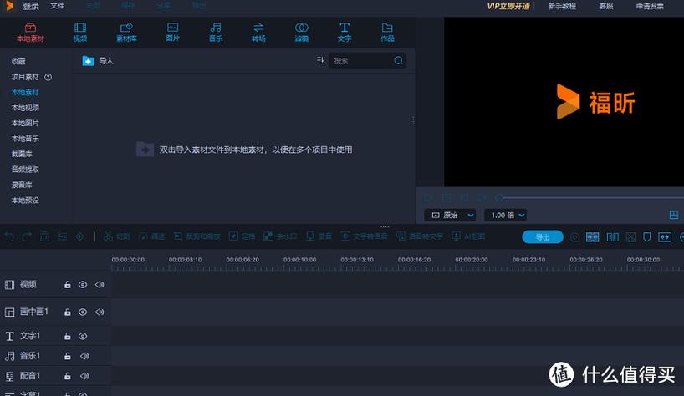Hide the 文字1 track with the eye icon
684x396 pixels.
click(x=83, y=336)
